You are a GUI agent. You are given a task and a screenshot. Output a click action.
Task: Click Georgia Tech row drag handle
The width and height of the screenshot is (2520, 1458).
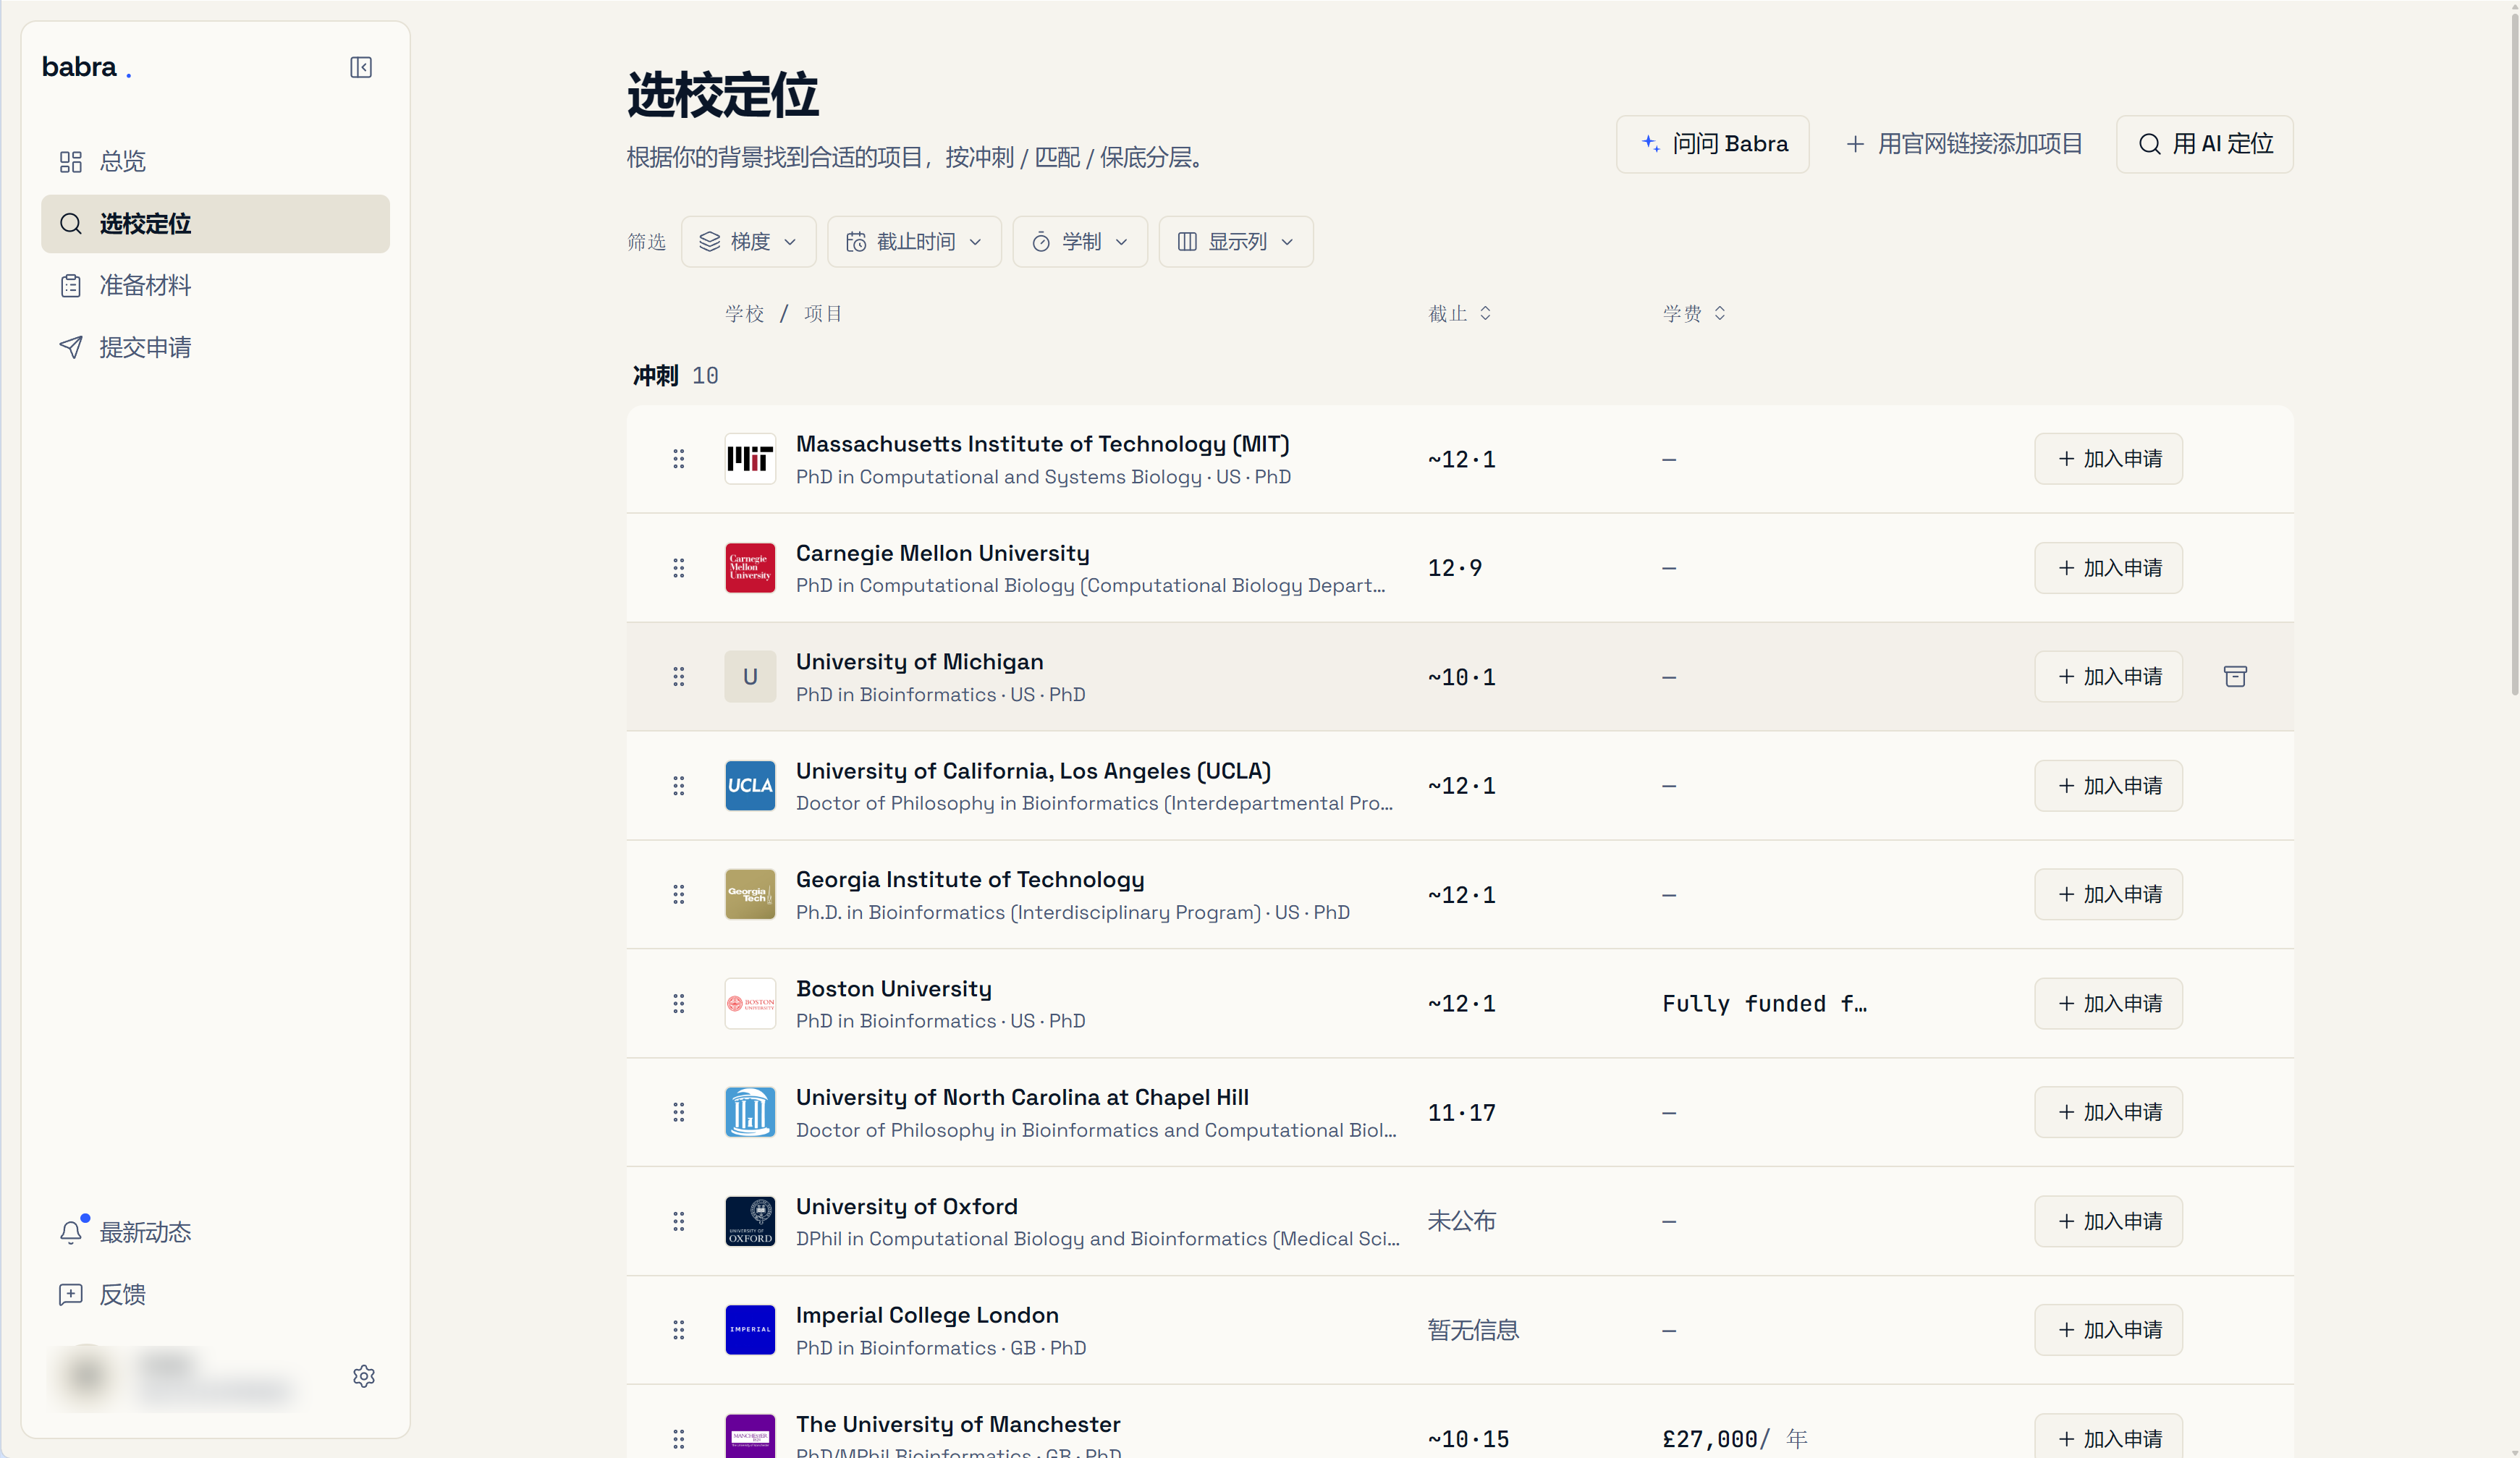(679, 894)
